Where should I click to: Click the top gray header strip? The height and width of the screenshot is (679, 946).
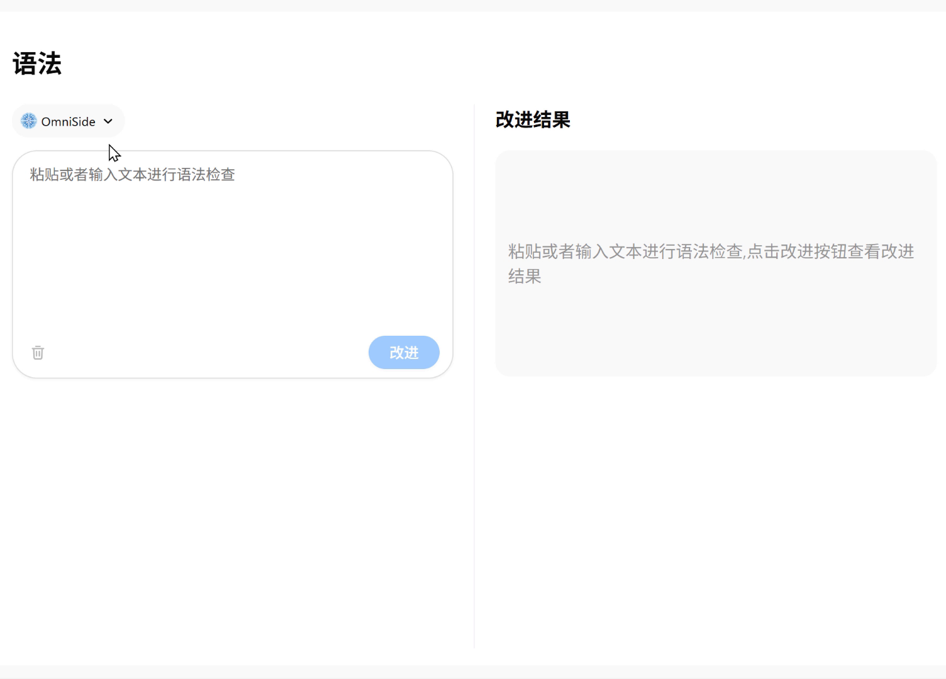point(473,5)
